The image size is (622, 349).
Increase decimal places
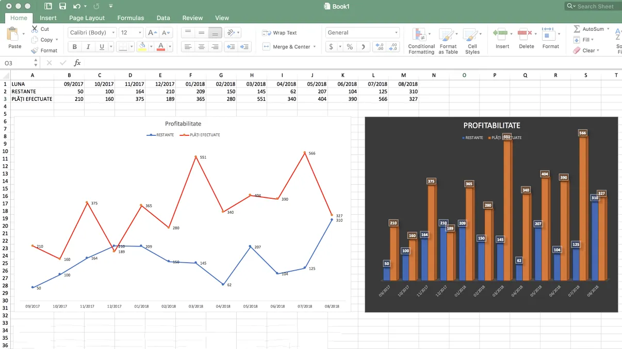pos(380,47)
